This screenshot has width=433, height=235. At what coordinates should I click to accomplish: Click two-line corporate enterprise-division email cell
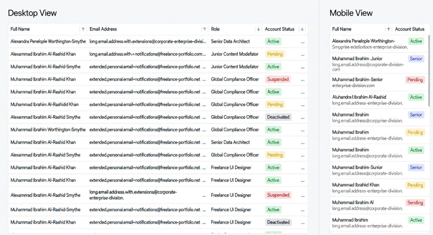[x=133, y=195]
